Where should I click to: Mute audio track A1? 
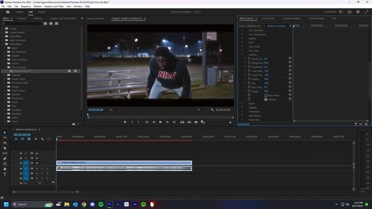[37, 168]
